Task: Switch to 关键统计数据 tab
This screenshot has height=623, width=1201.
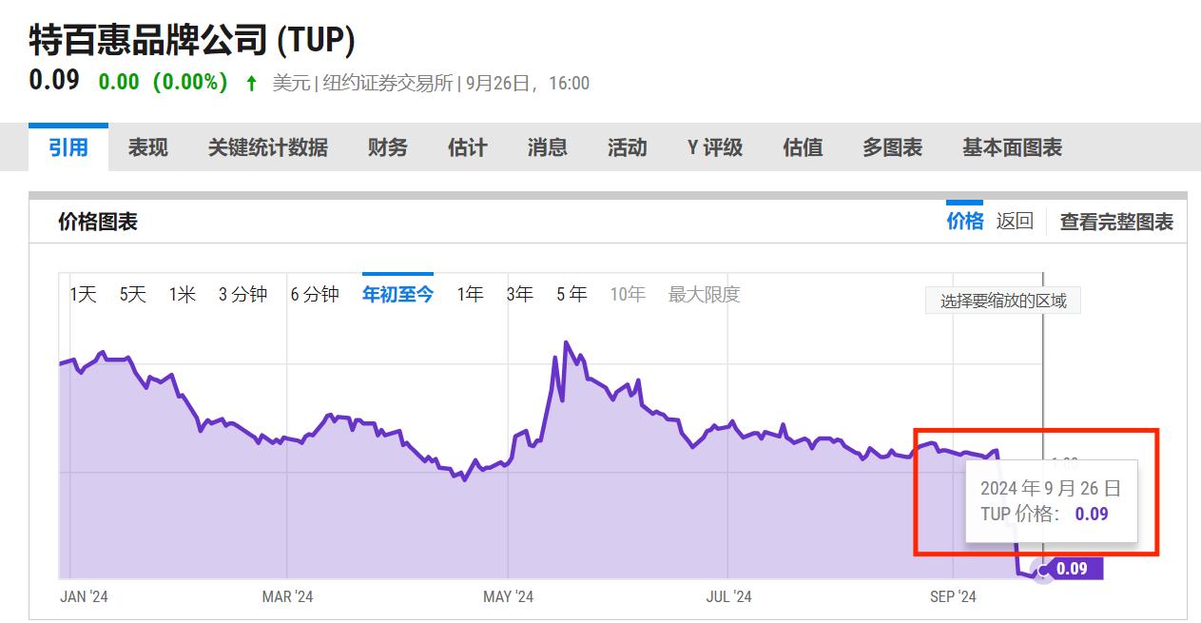Action: (267, 147)
